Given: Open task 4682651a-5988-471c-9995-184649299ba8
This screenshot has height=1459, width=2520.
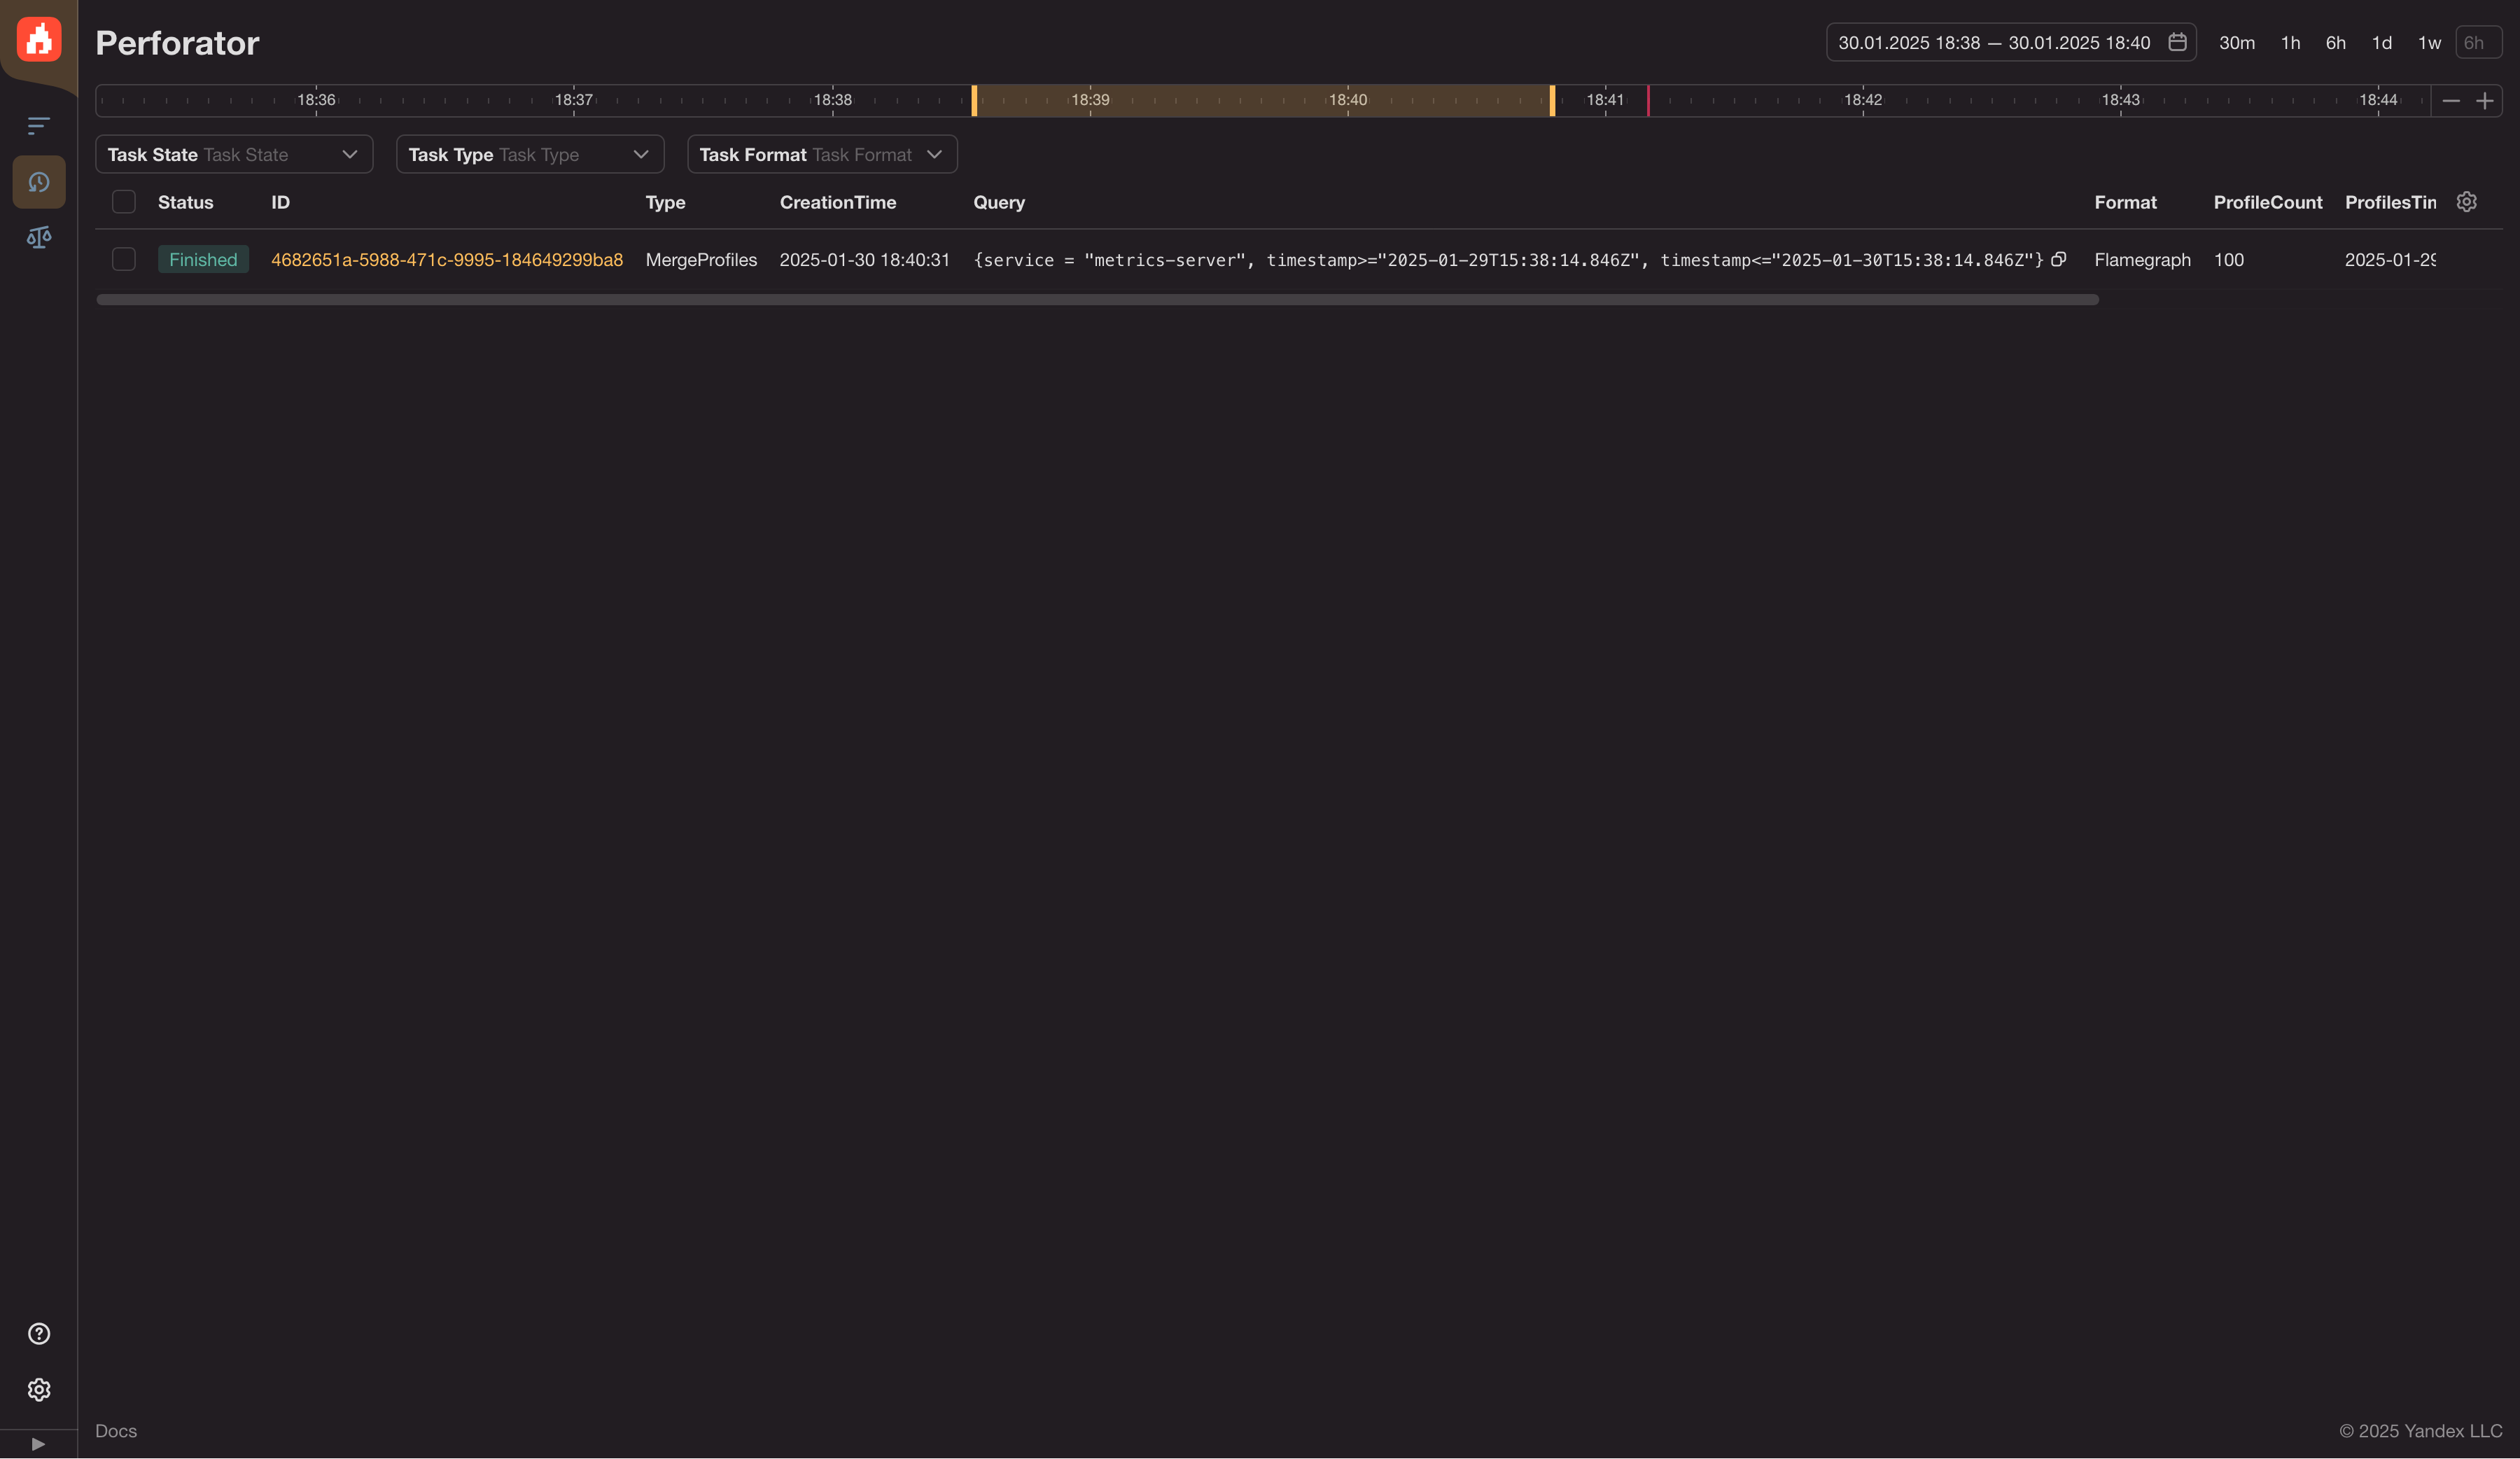Looking at the screenshot, I should point(447,259).
